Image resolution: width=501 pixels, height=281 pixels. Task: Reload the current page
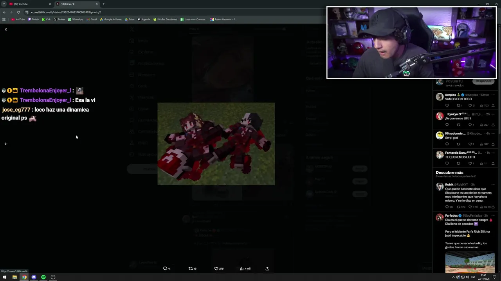18,12
